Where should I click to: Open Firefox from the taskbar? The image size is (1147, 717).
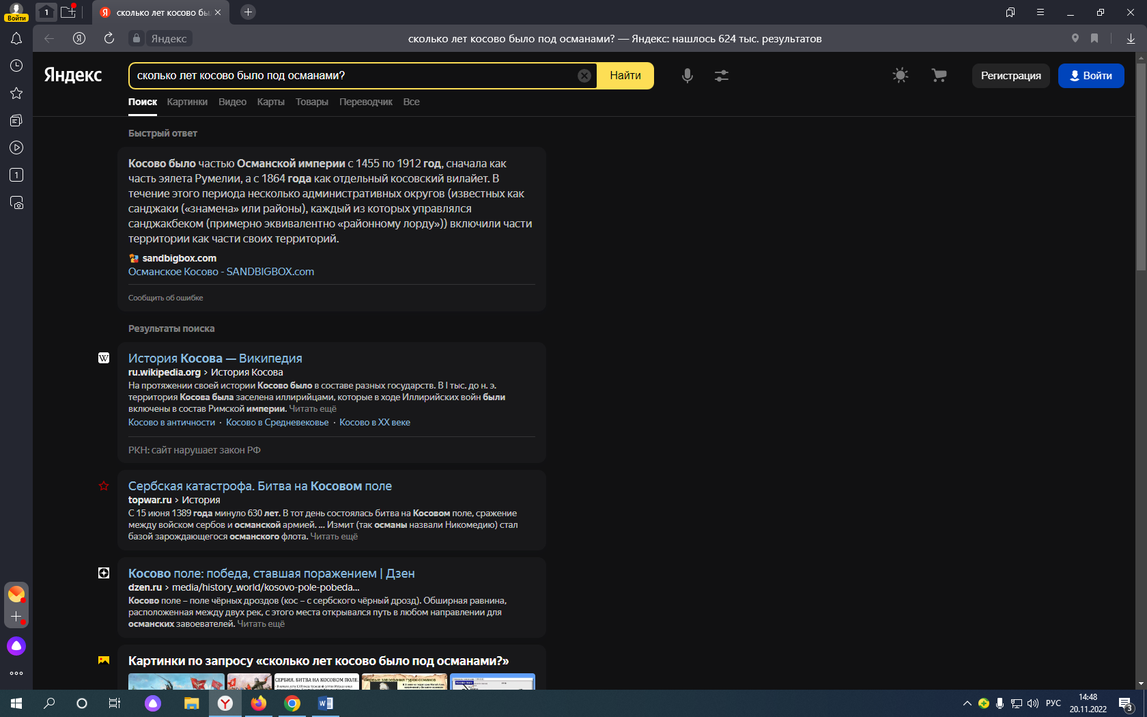258,703
